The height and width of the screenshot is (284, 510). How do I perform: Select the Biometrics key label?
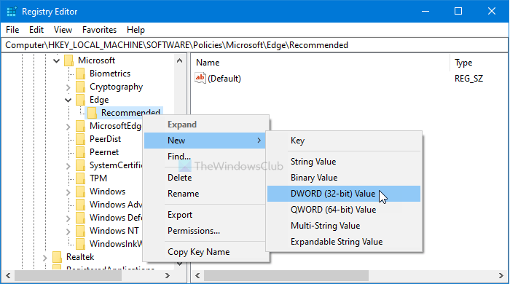(x=110, y=74)
